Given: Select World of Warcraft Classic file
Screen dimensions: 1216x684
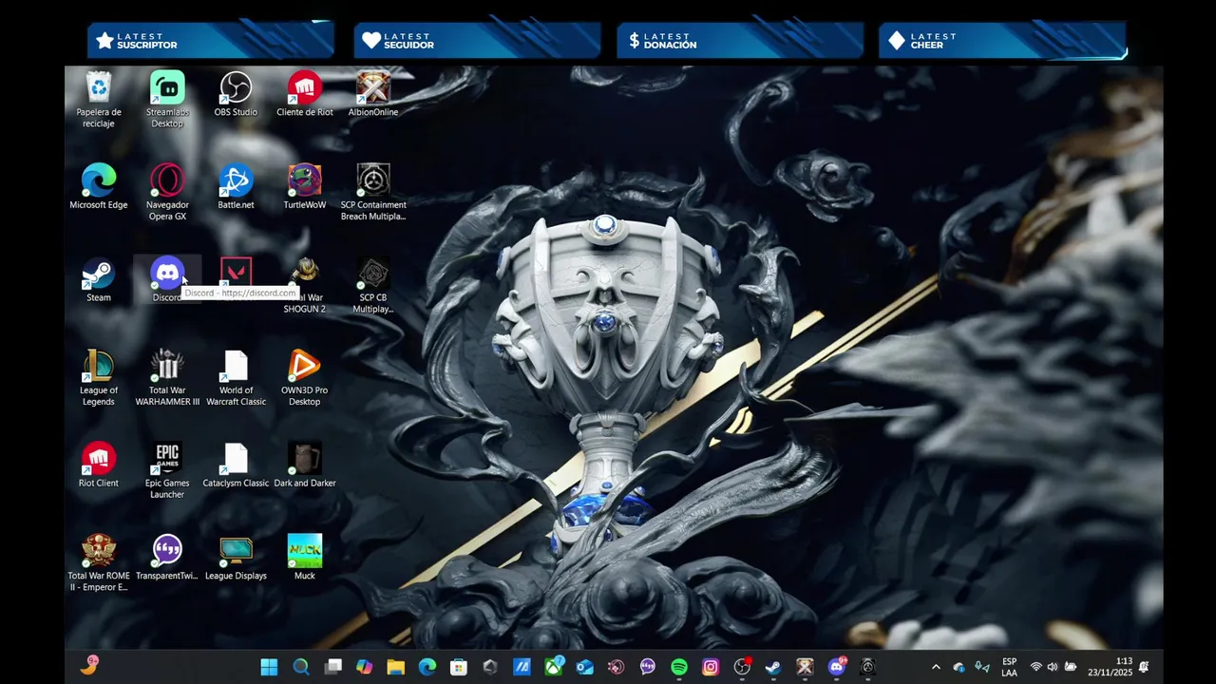Looking at the screenshot, I should click(x=236, y=377).
